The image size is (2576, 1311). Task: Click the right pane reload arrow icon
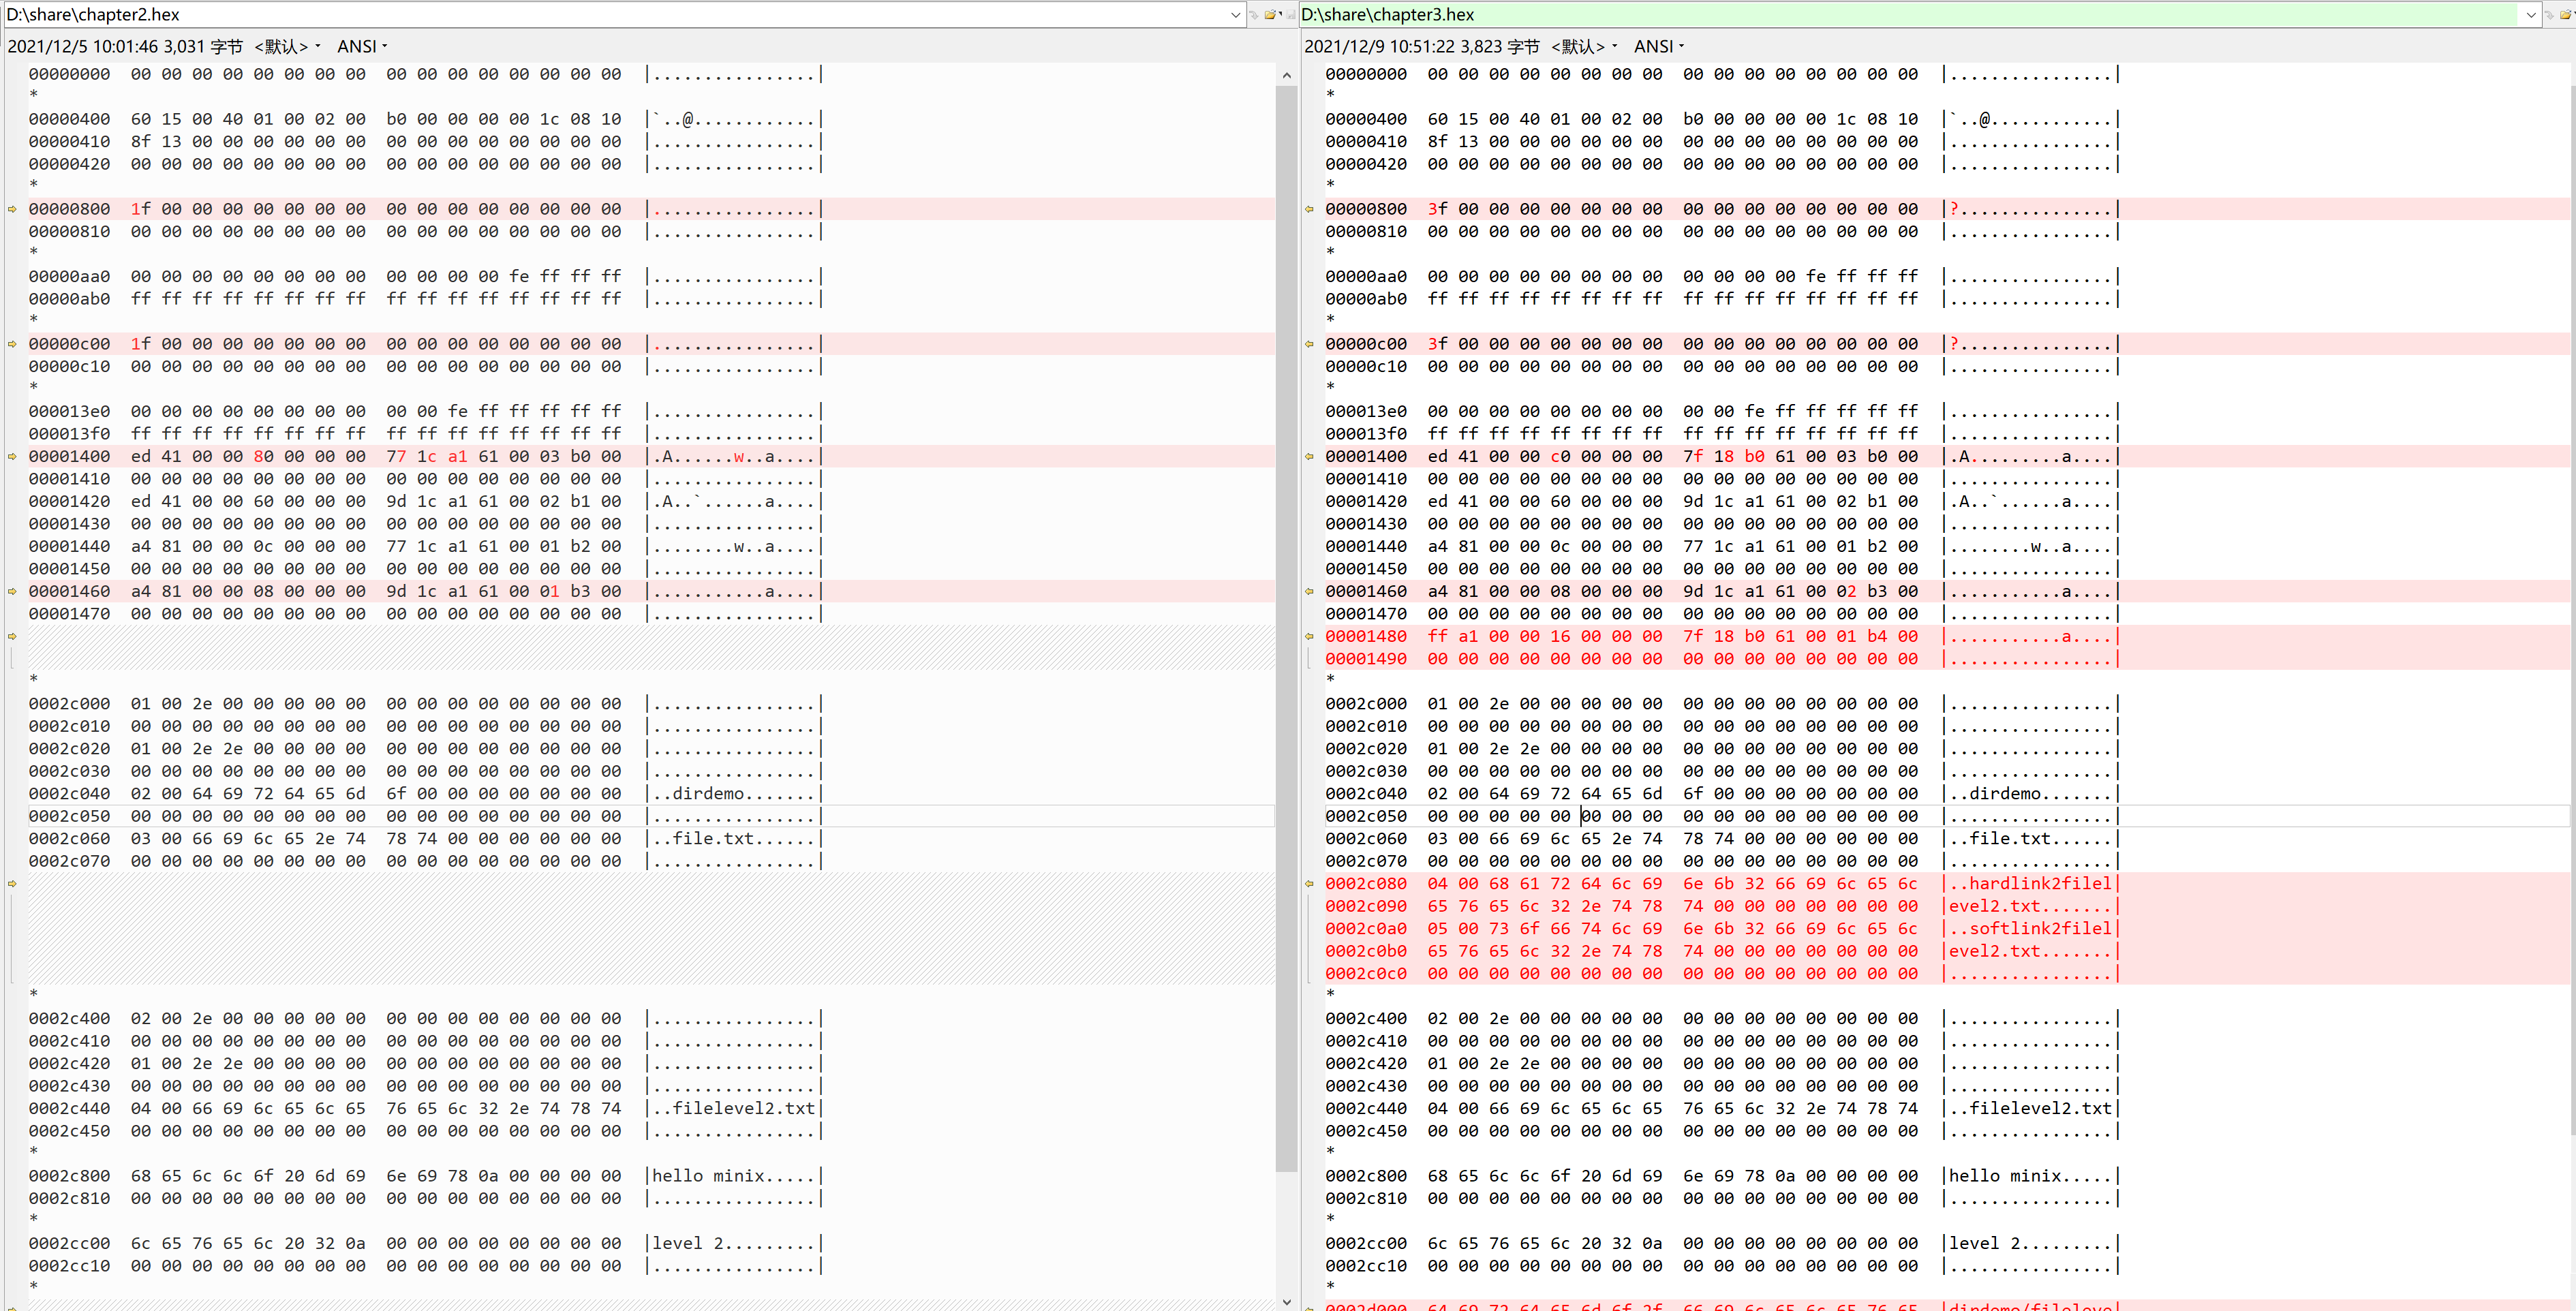2550,15
